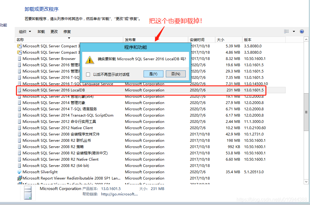Click the Microsoft Silverlight icon
The image size is (310, 205).
coord(19,172)
